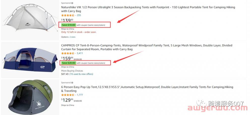Viewport: 252px width, 115px height.
Task: Open the CAMPROS CP 8-Person tent title
Action: pos(147,47)
